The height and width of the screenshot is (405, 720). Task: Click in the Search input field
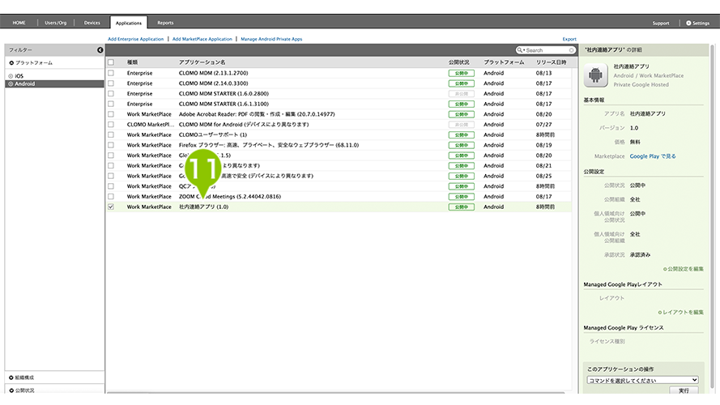pyautogui.click(x=547, y=50)
